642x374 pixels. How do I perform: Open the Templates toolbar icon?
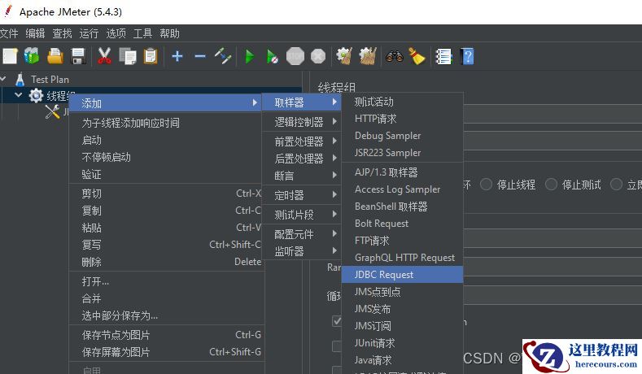(x=32, y=56)
